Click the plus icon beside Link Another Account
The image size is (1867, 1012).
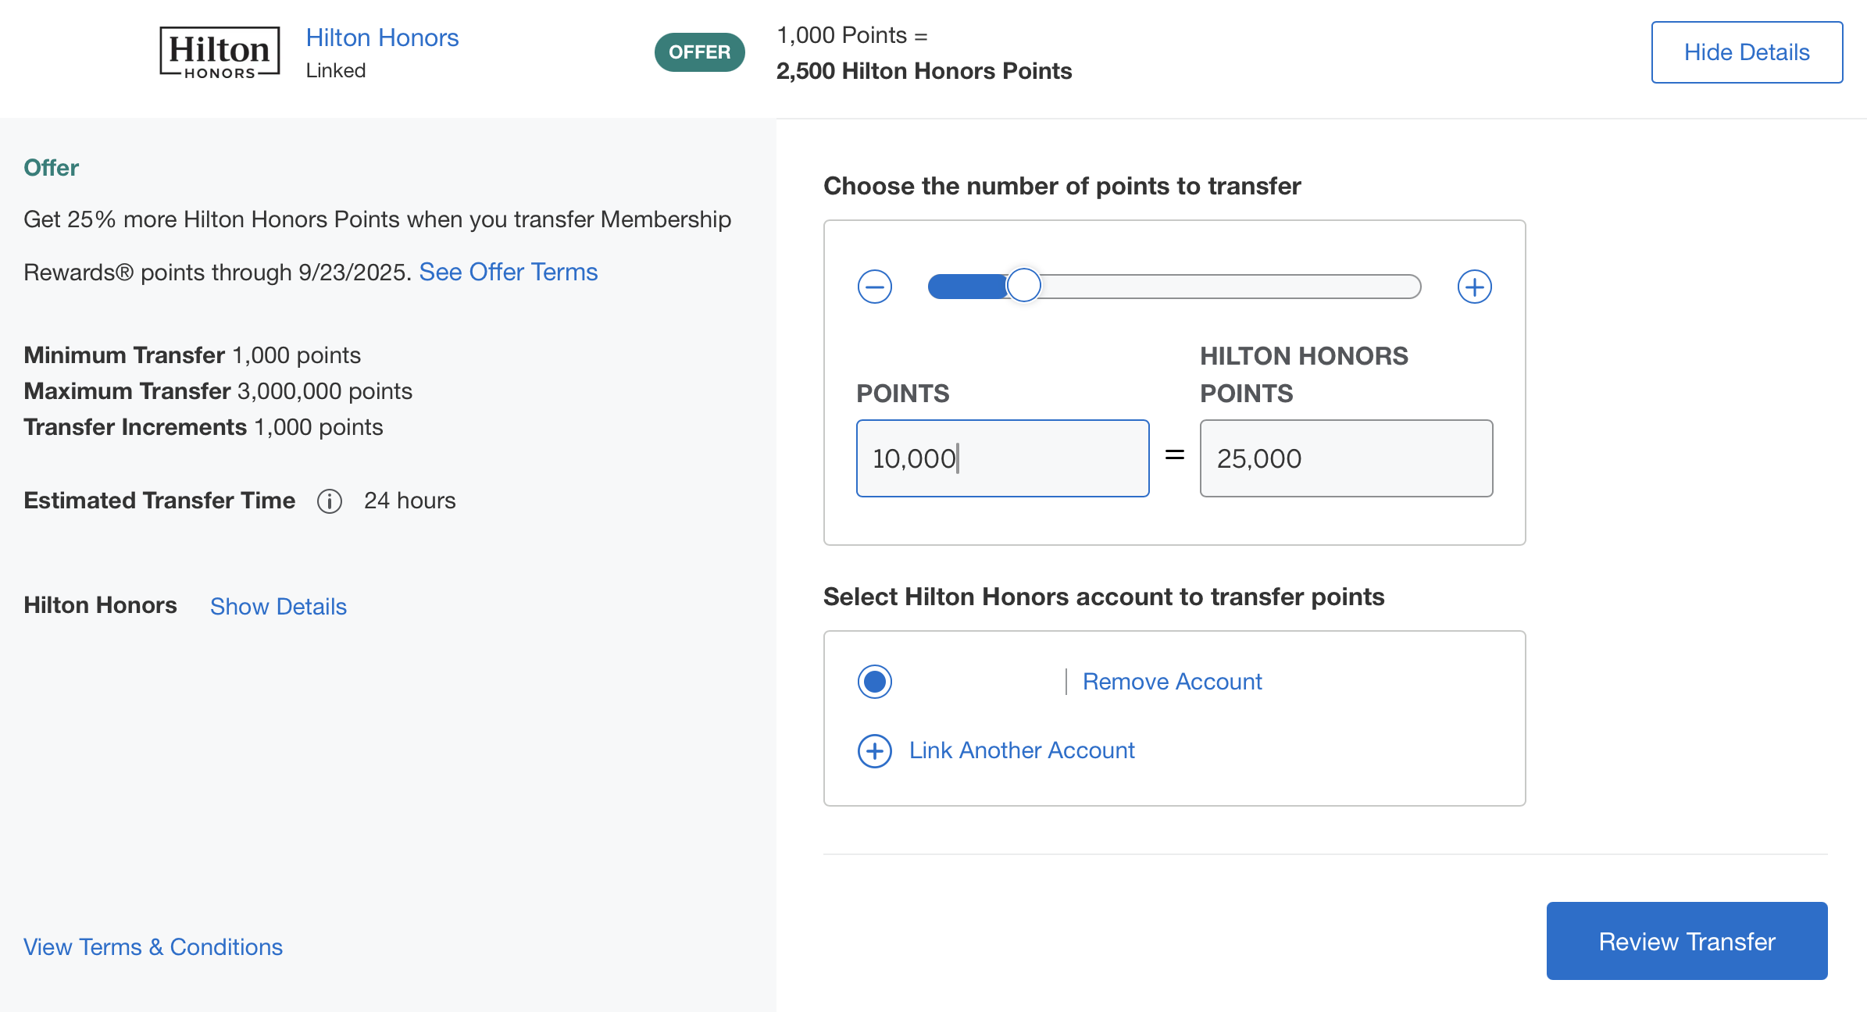click(875, 751)
